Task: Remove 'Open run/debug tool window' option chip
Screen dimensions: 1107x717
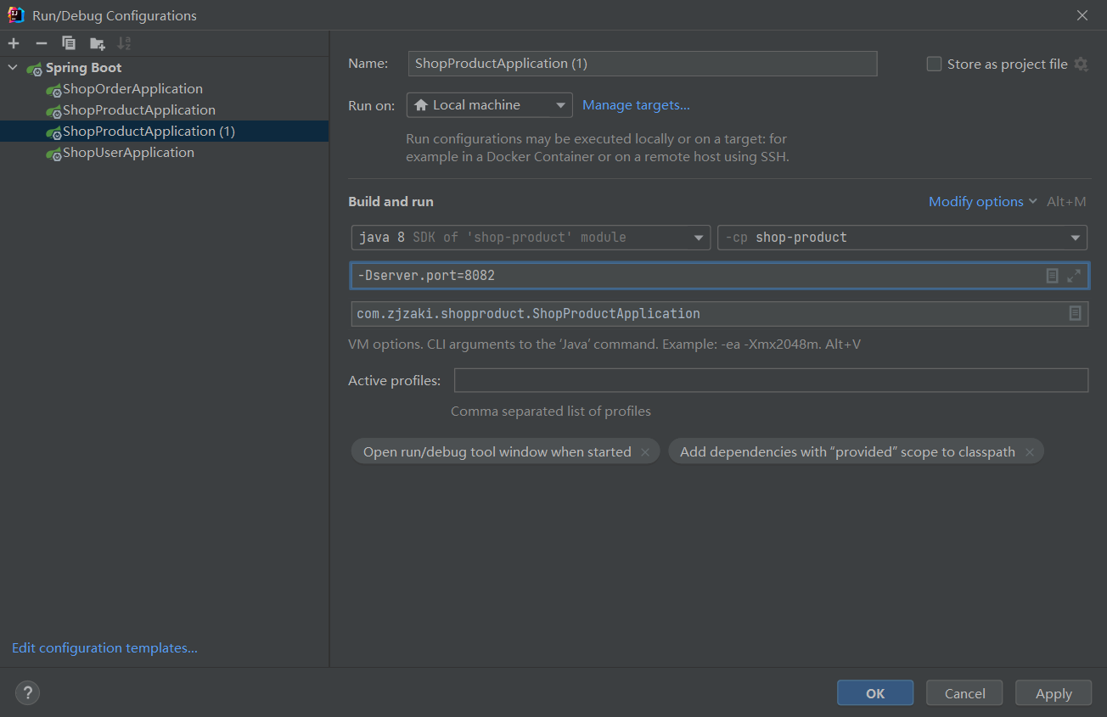Action: [645, 452]
